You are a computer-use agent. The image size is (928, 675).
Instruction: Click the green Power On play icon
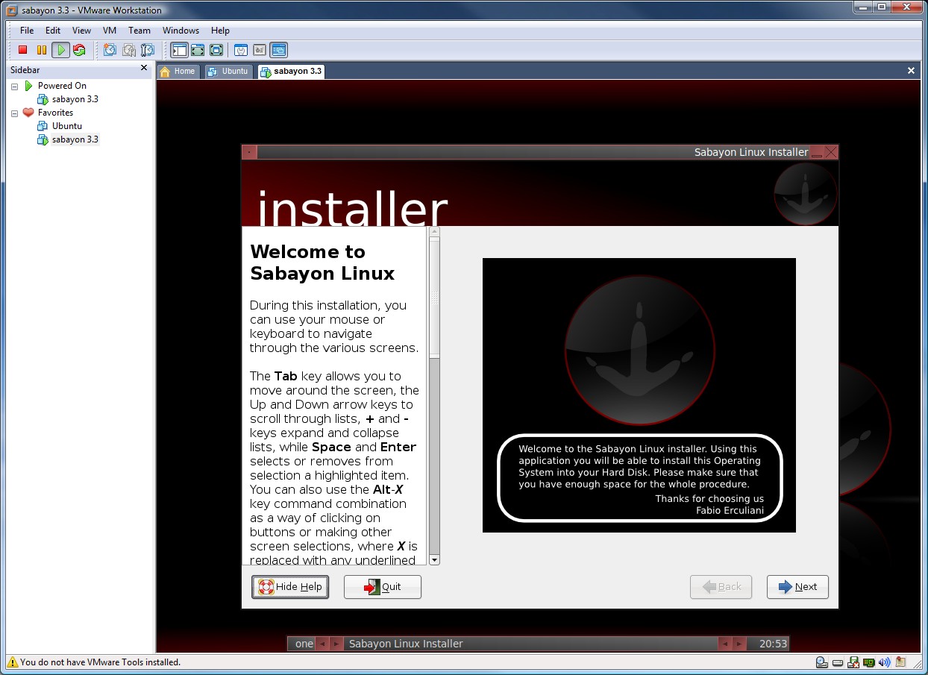point(60,50)
